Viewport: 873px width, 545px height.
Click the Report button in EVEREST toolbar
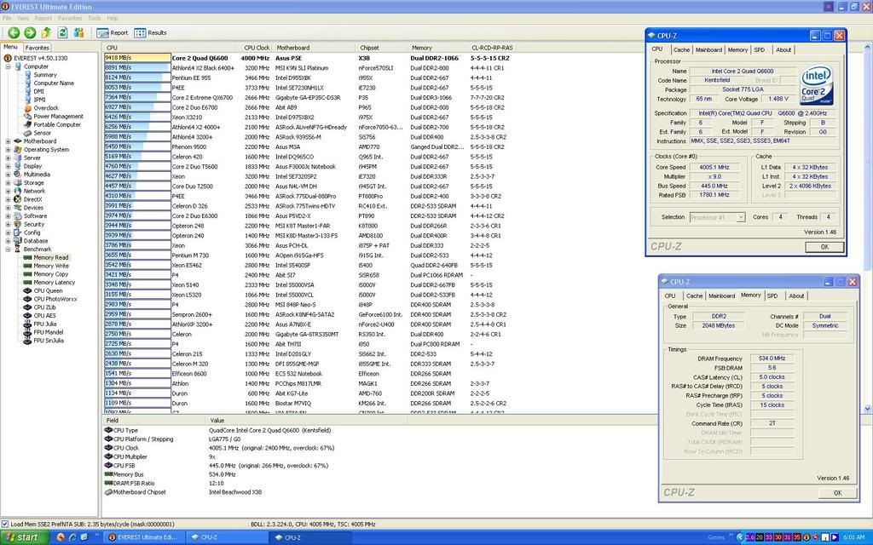pyautogui.click(x=113, y=33)
